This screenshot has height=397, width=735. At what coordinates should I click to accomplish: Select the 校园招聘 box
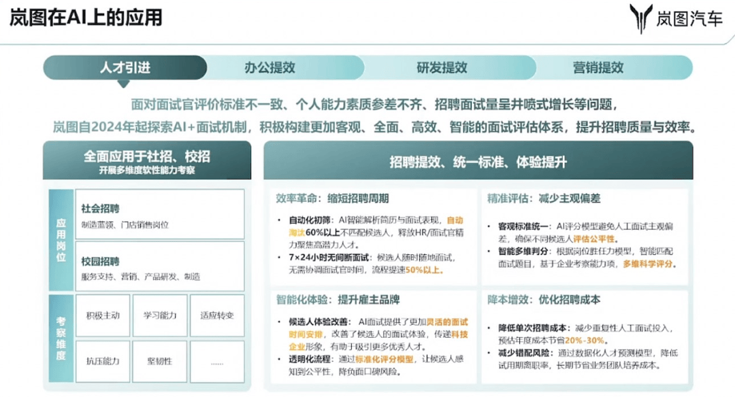tap(160, 266)
